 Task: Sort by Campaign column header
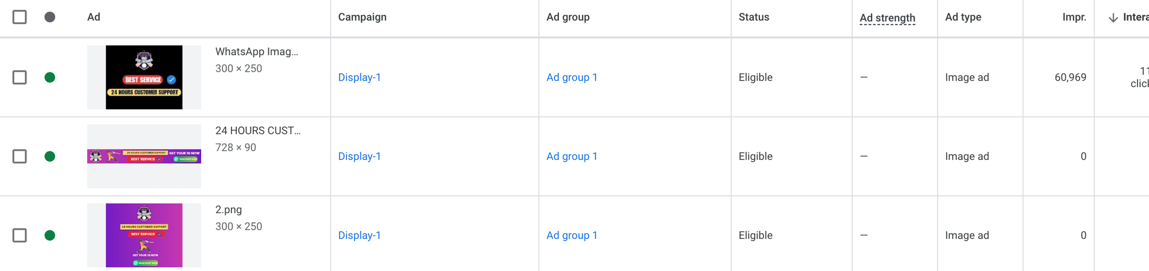[x=362, y=17]
